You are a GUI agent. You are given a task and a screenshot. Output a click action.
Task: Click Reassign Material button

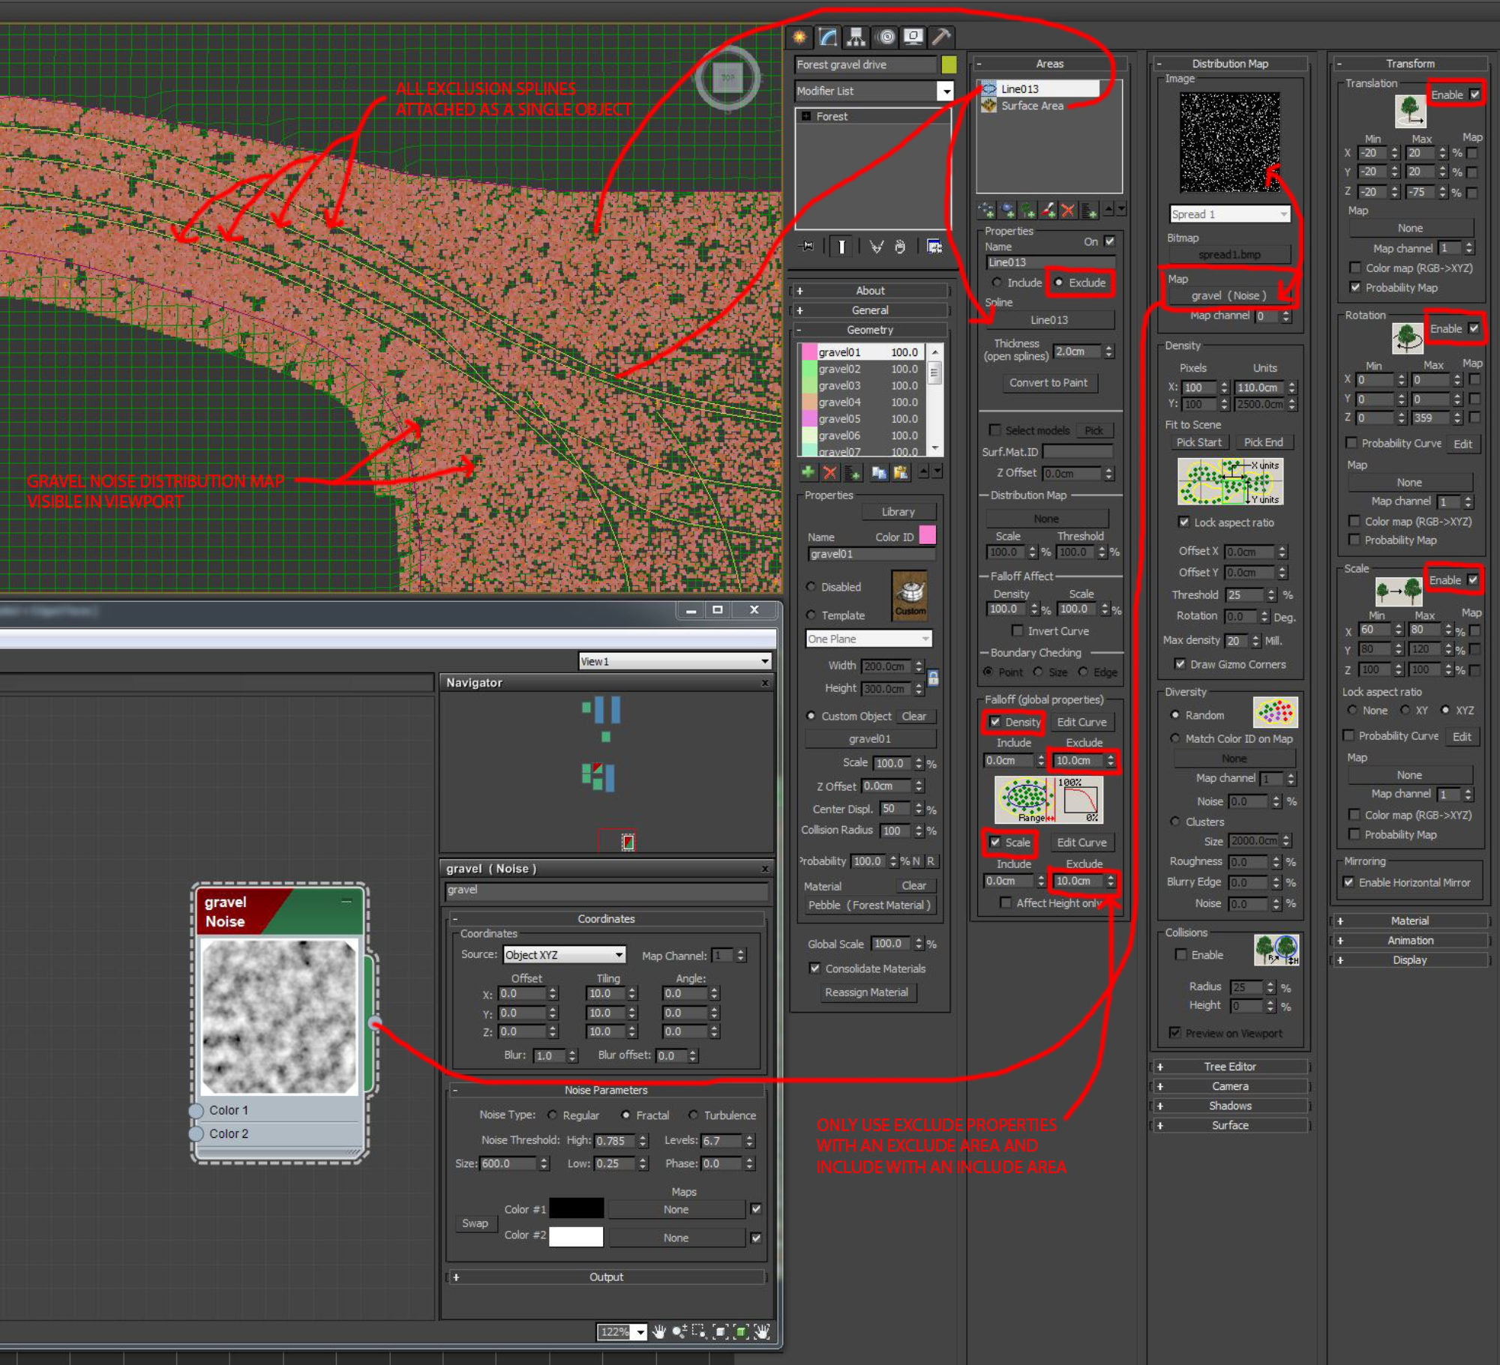(866, 992)
